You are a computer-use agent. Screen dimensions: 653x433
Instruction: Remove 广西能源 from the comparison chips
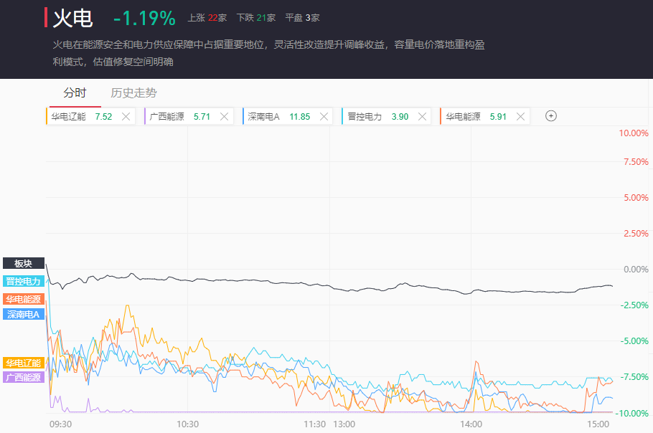pyautogui.click(x=225, y=116)
